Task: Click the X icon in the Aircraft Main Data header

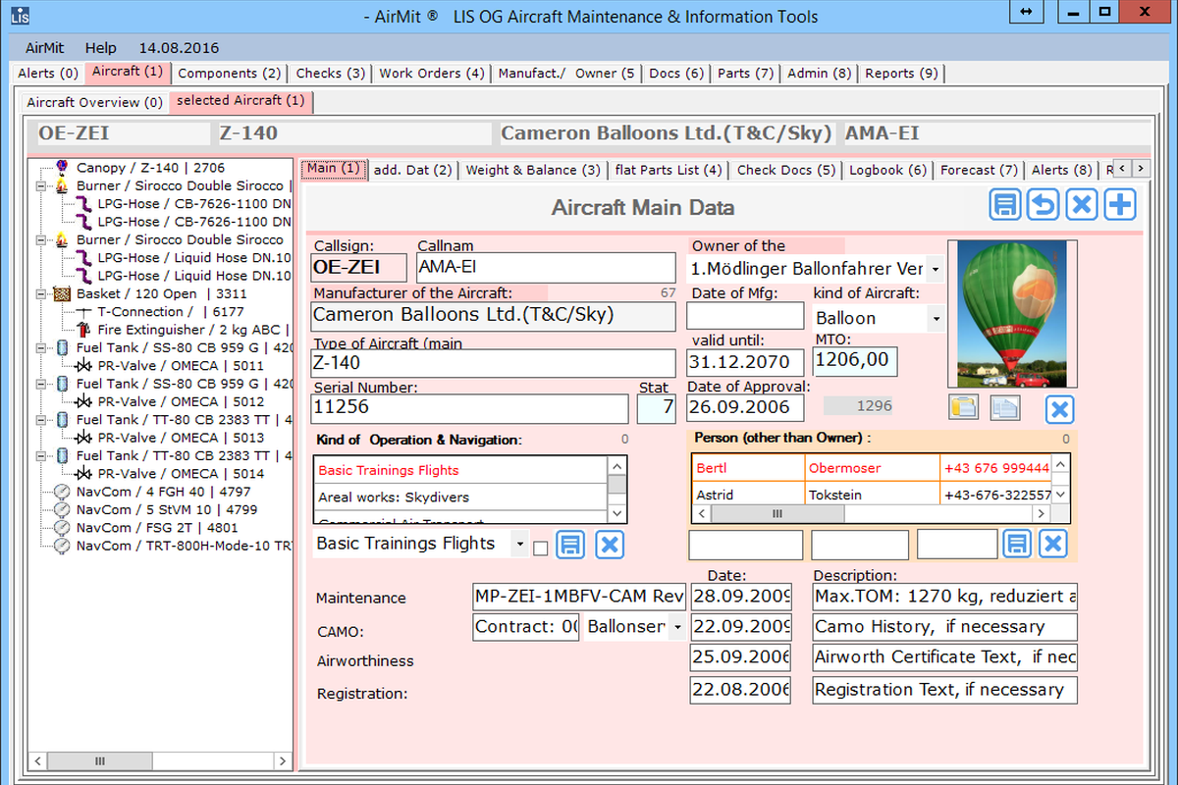Action: click(1081, 205)
